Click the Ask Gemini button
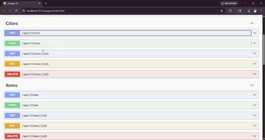Viewport: 265px width, 140px height. (229, 3)
